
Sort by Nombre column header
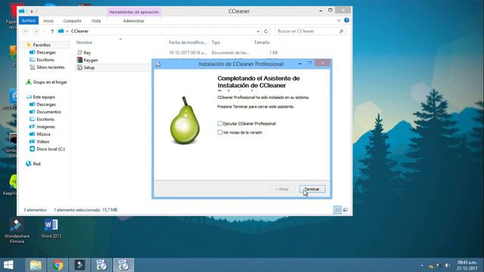(x=84, y=42)
